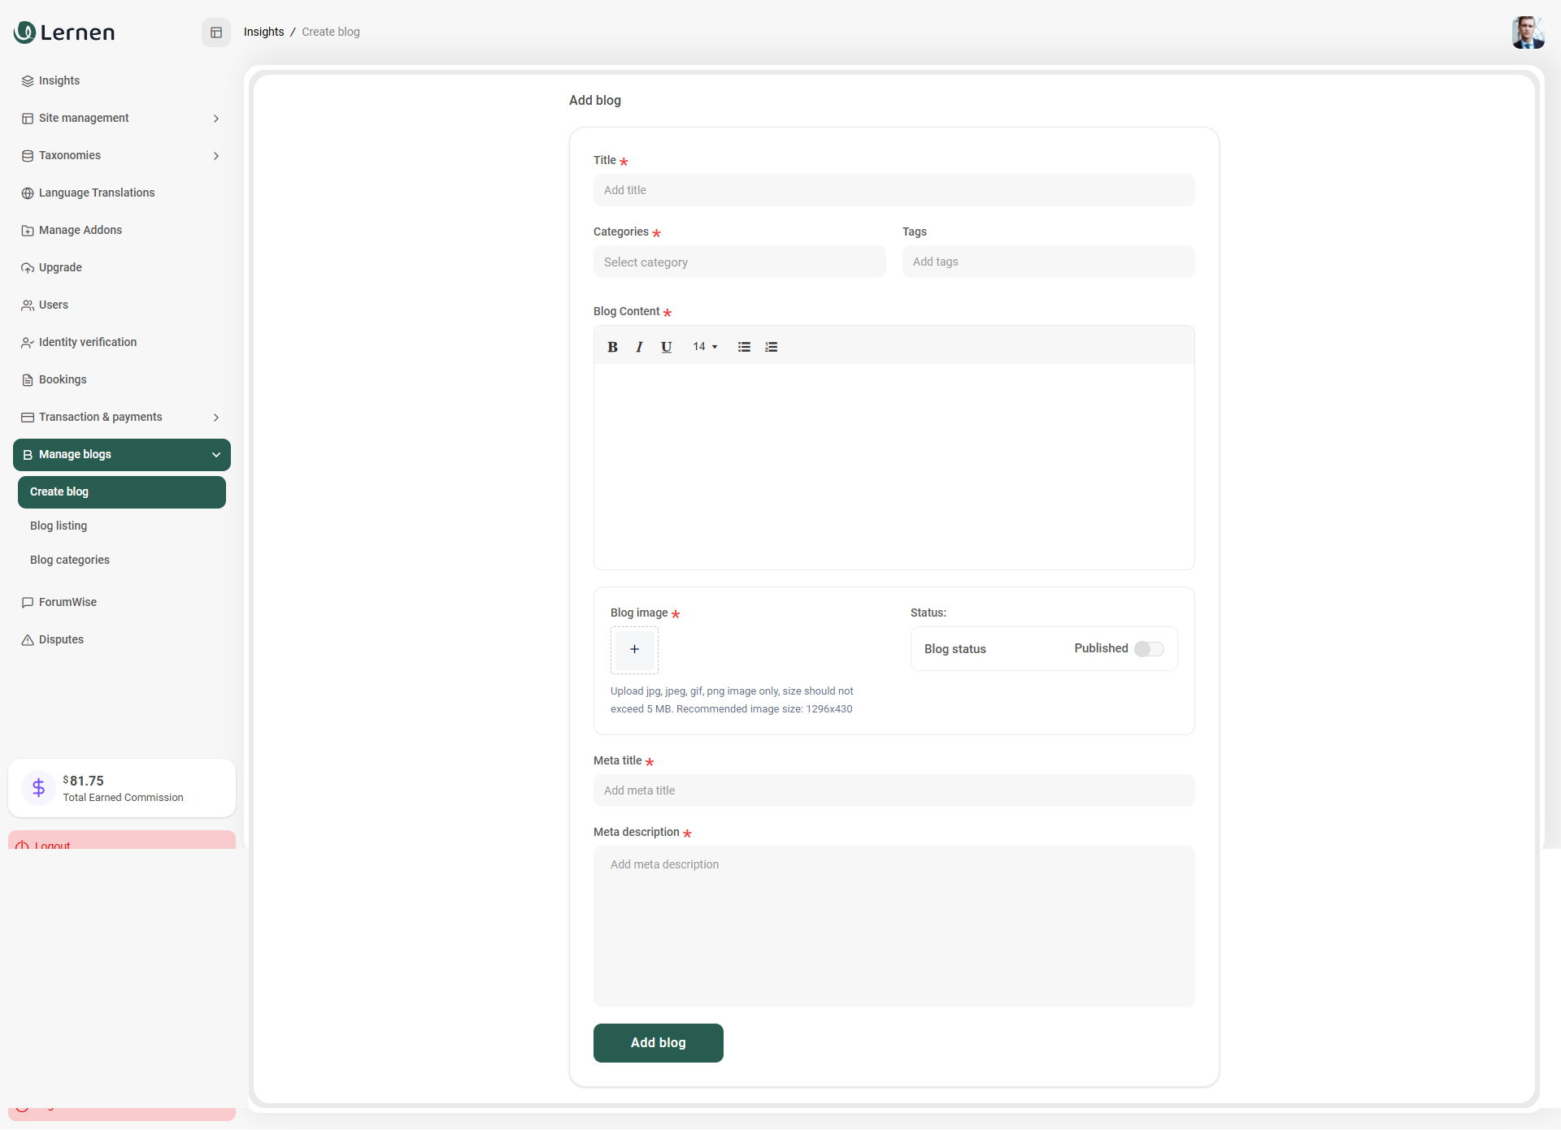Collapse sidebar using panel toggle icon
This screenshot has width=1561, height=1130.
216,32
